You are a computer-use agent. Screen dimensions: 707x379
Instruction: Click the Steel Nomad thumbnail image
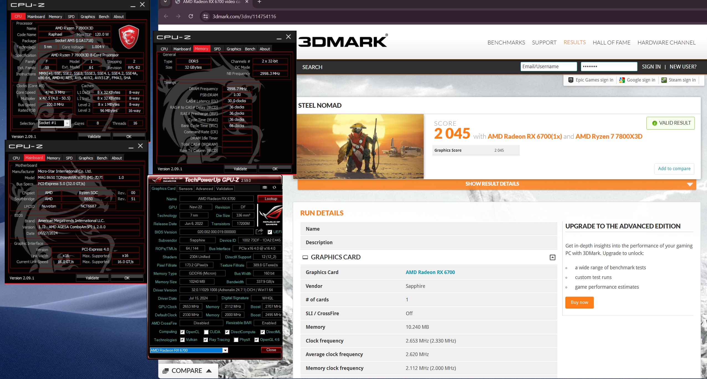pyautogui.click(x=360, y=146)
